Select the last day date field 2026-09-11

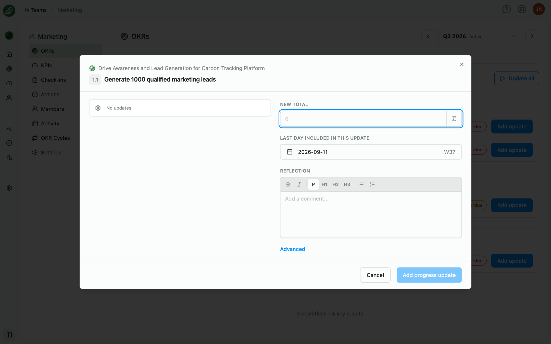tap(371, 152)
